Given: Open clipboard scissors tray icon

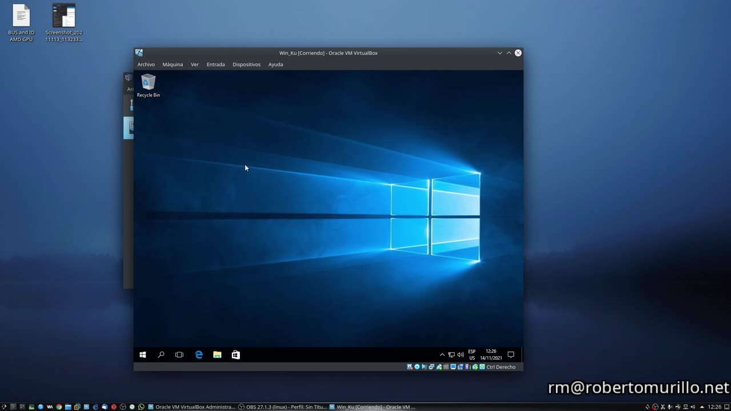Looking at the screenshot, I should point(662,407).
